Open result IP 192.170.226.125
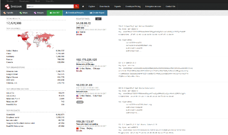 coord(86,60)
